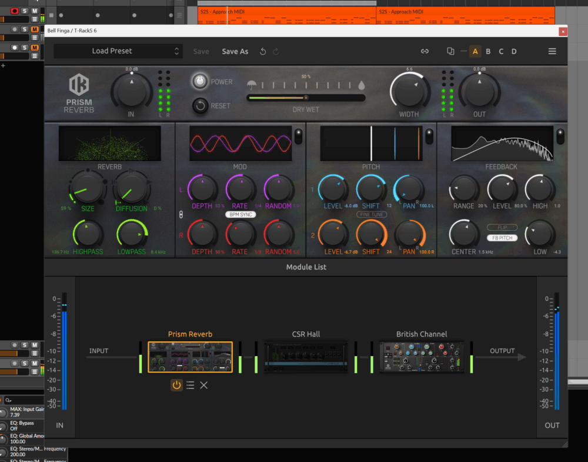Click the left channel MOD DEPTH knob
Image resolution: width=588 pixels, height=462 pixels.
coord(202,189)
